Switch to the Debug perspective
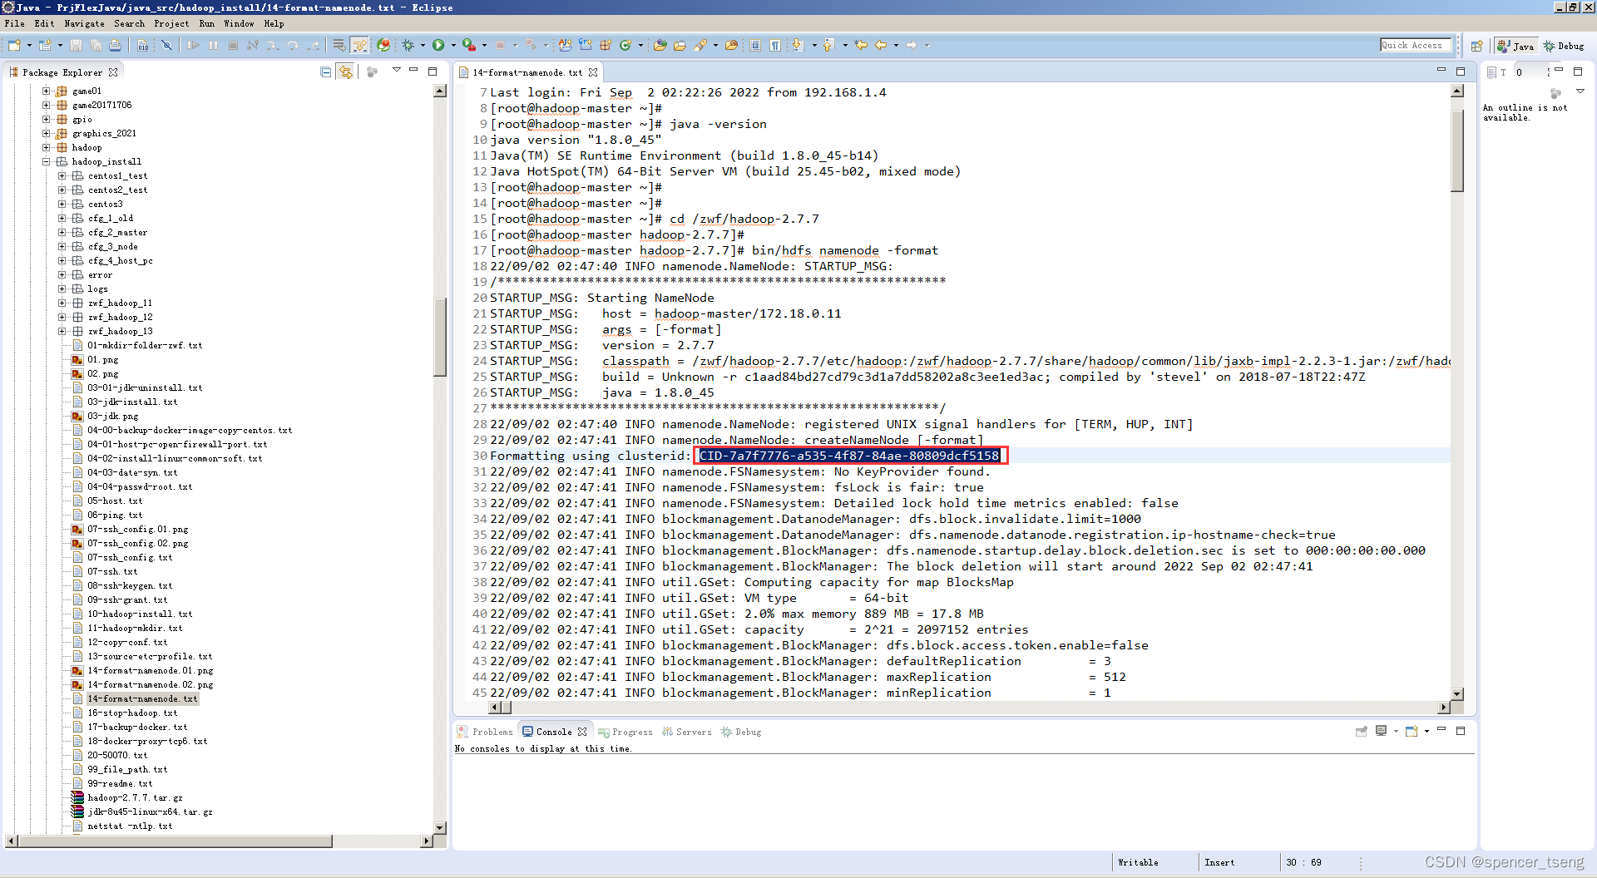 (1563, 46)
